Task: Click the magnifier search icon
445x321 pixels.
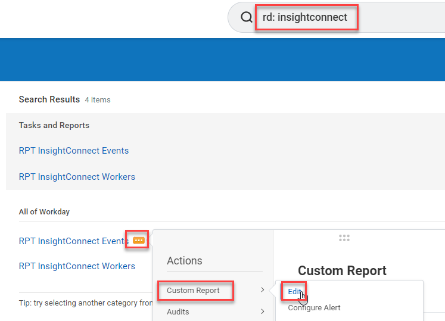Action: point(247,17)
